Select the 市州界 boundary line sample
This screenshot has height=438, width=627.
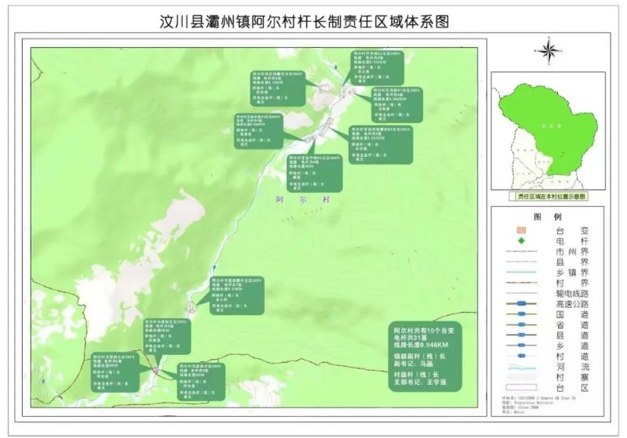coord(521,252)
